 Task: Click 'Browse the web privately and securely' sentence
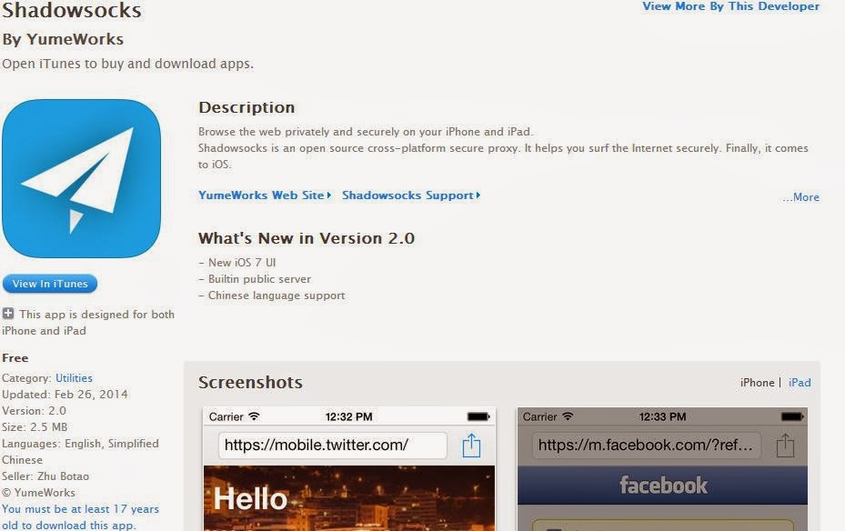coord(366,132)
